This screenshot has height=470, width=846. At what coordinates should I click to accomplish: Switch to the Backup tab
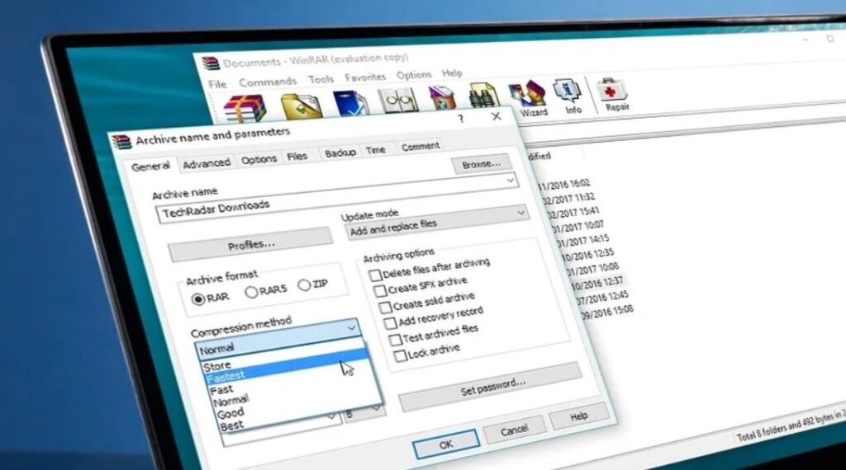[x=340, y=153]
